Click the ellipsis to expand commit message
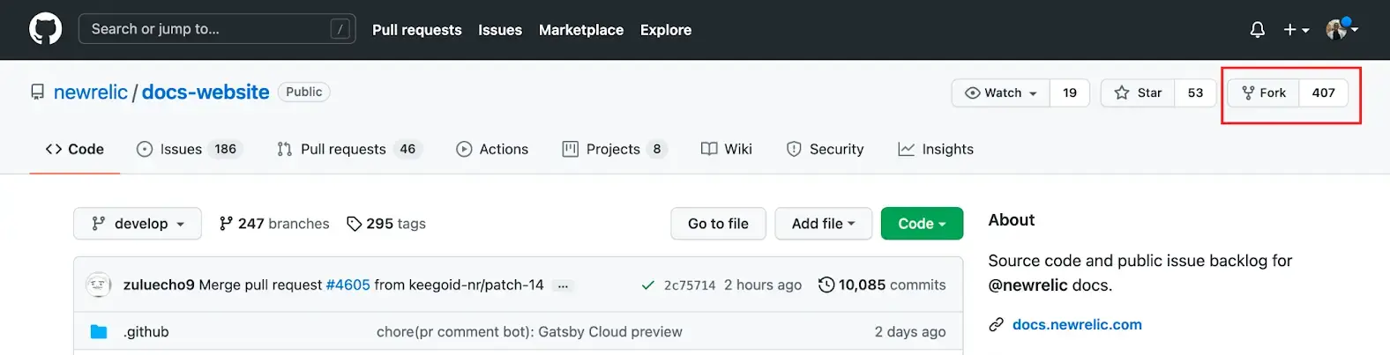 pos(563,285)
